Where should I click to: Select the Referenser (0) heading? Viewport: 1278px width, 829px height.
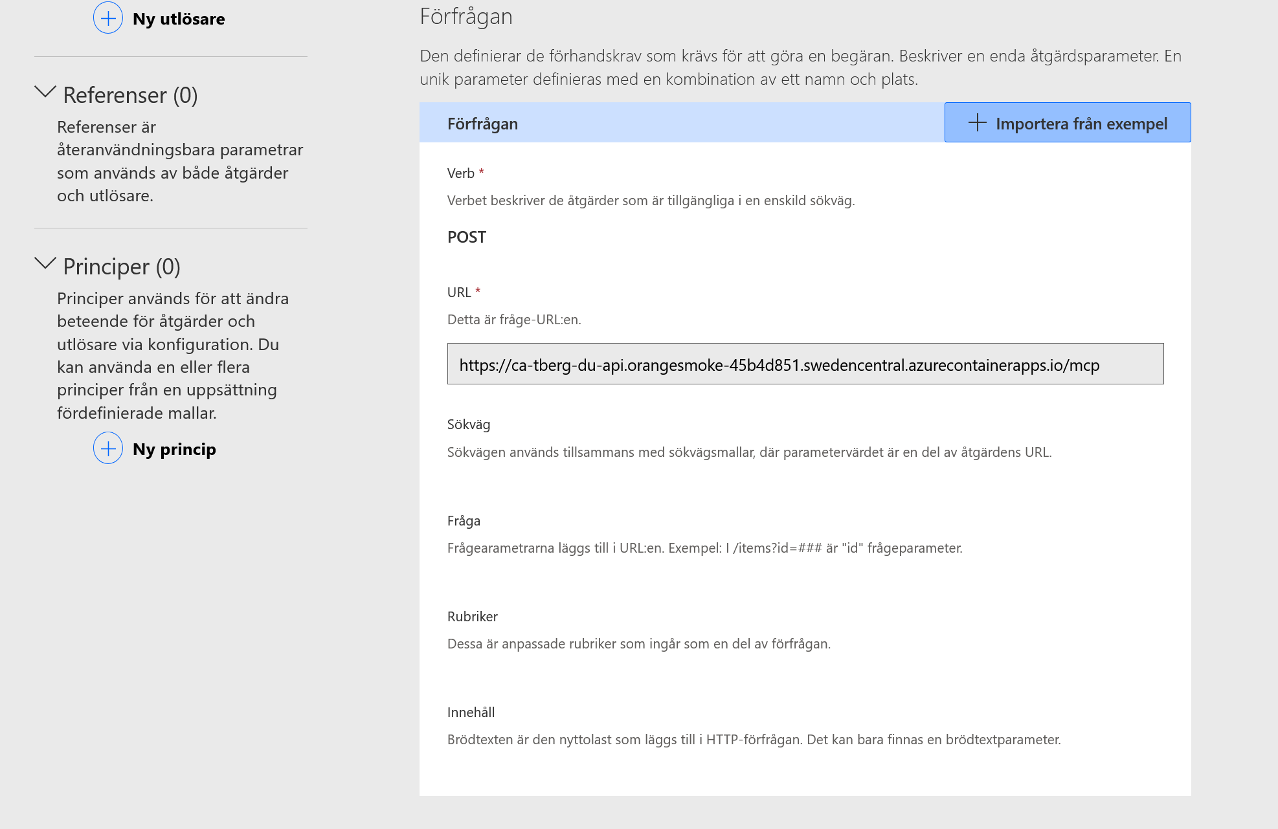click(x=130, y=95)
